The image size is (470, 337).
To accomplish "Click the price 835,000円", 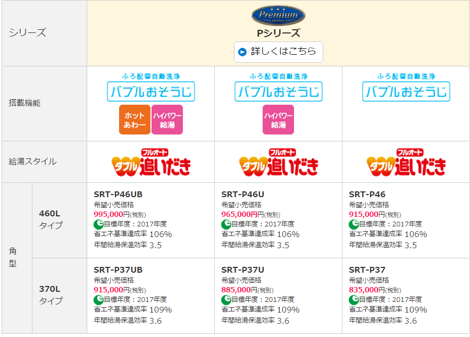I will 367,290.
